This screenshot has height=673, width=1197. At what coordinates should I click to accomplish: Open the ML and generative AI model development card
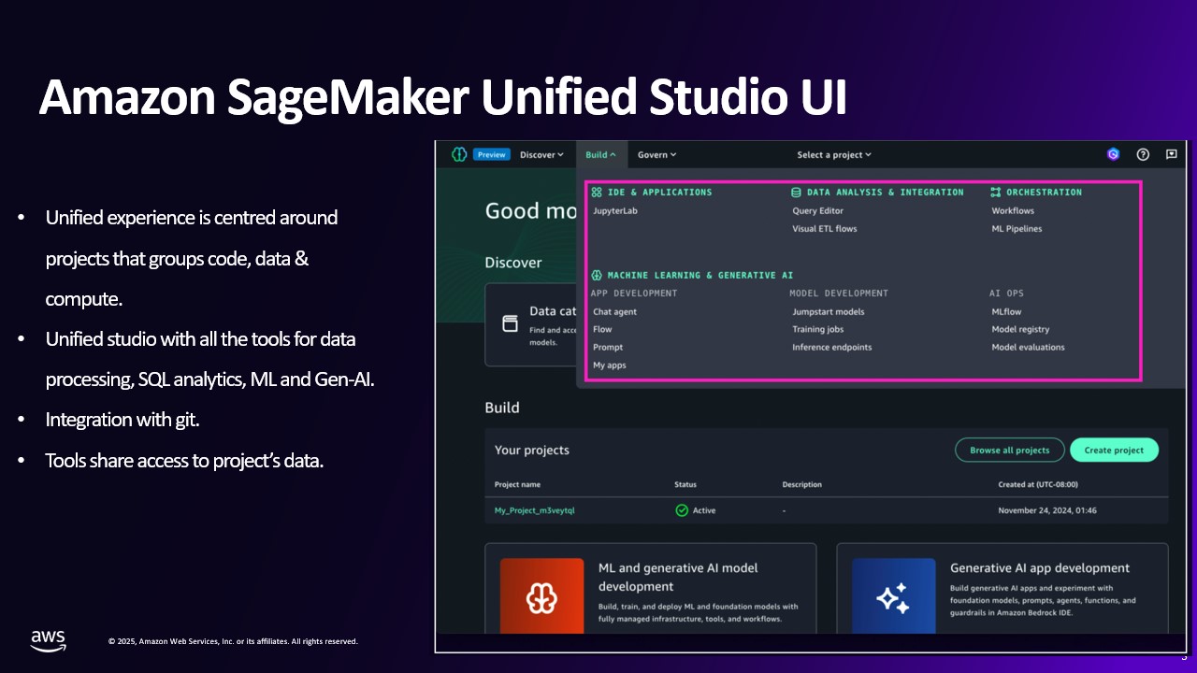tap(651, 591)
